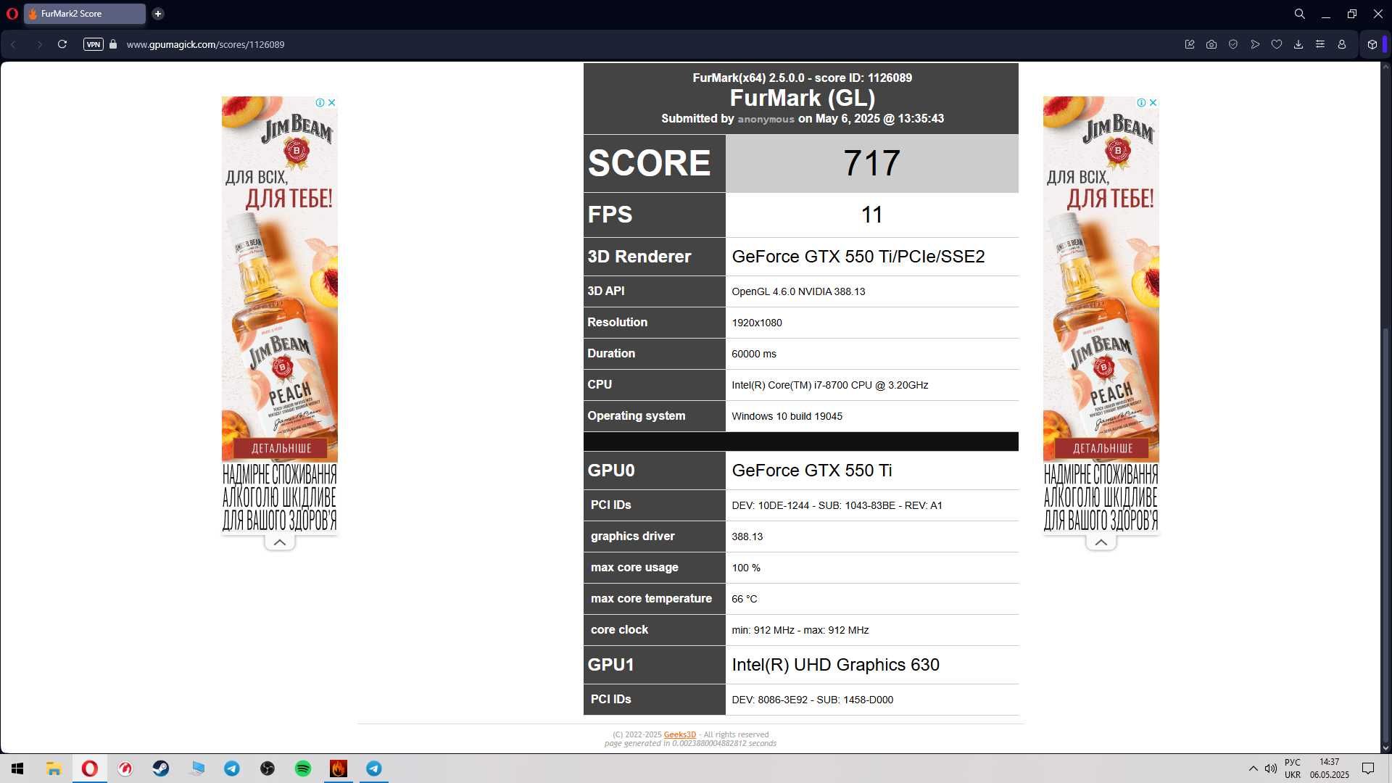Click Intel(R) UHD Graphics 630 text
Viewport: 1392px width, 783px height.
pyautogui.click(x=836, y=665)
